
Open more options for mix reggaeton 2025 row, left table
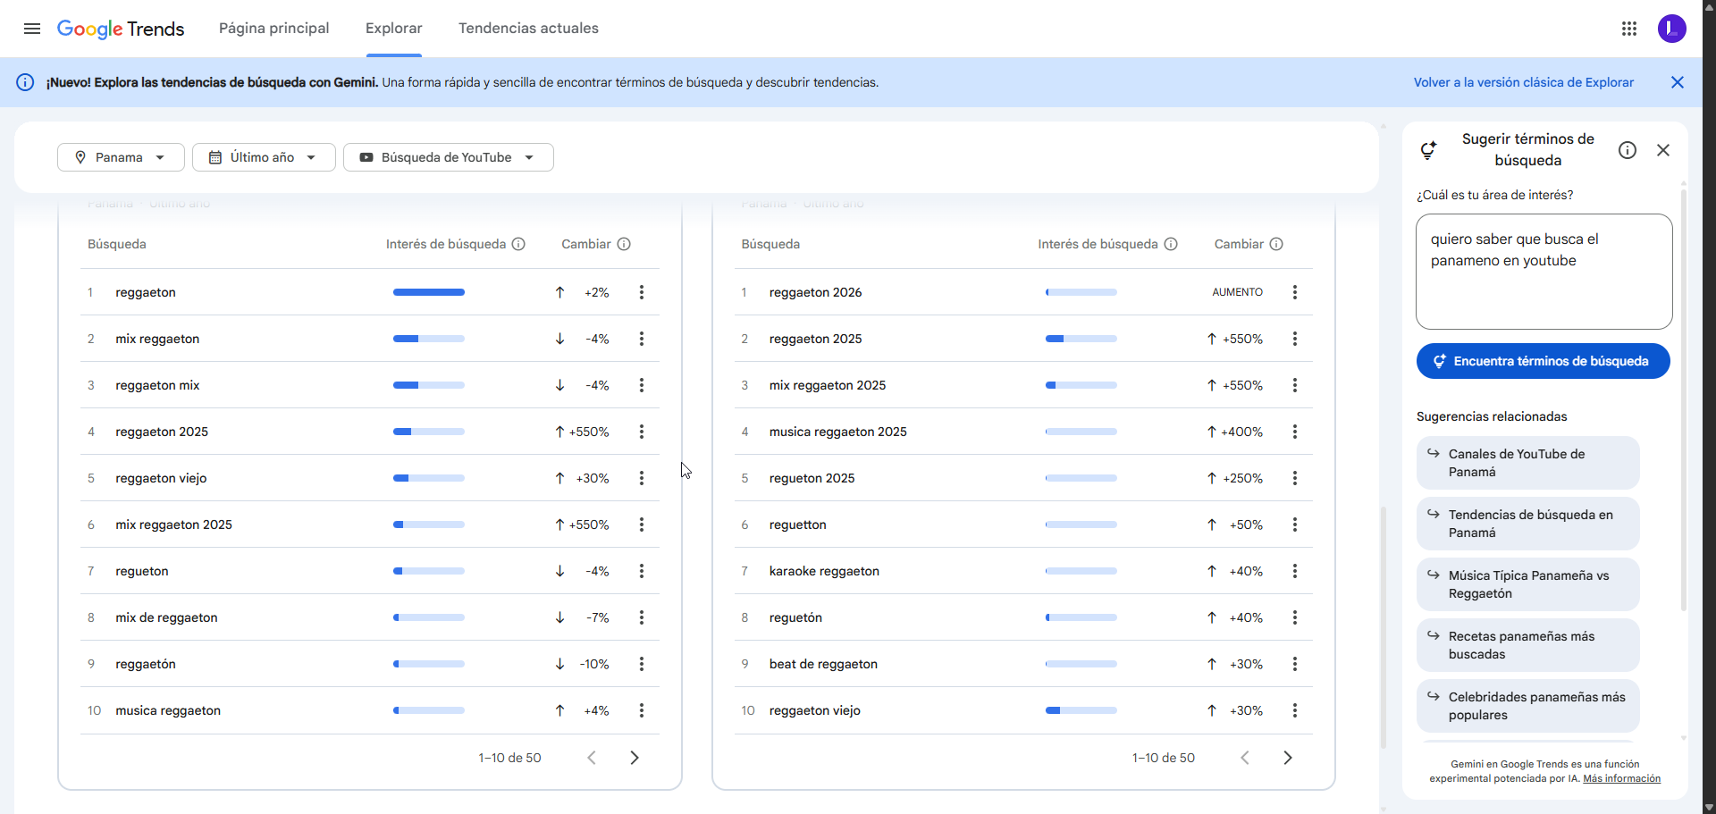tap(642, 524)
